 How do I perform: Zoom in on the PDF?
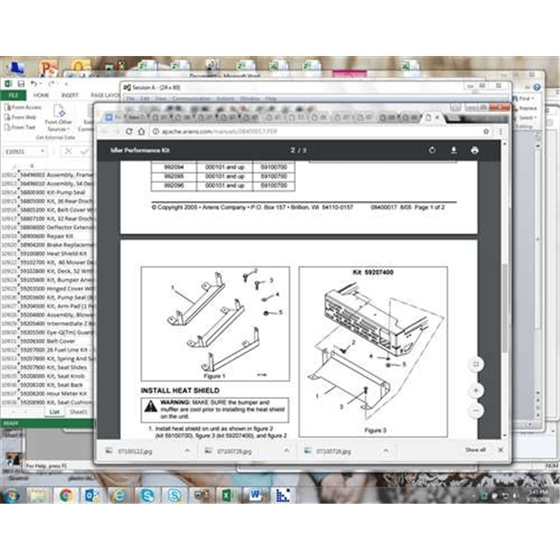pyautogui.click(x=476, y=391)
